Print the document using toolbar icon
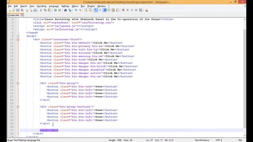The height and width of the screenshot is (142, 253). pyautogui.click(x=35, y=10)
